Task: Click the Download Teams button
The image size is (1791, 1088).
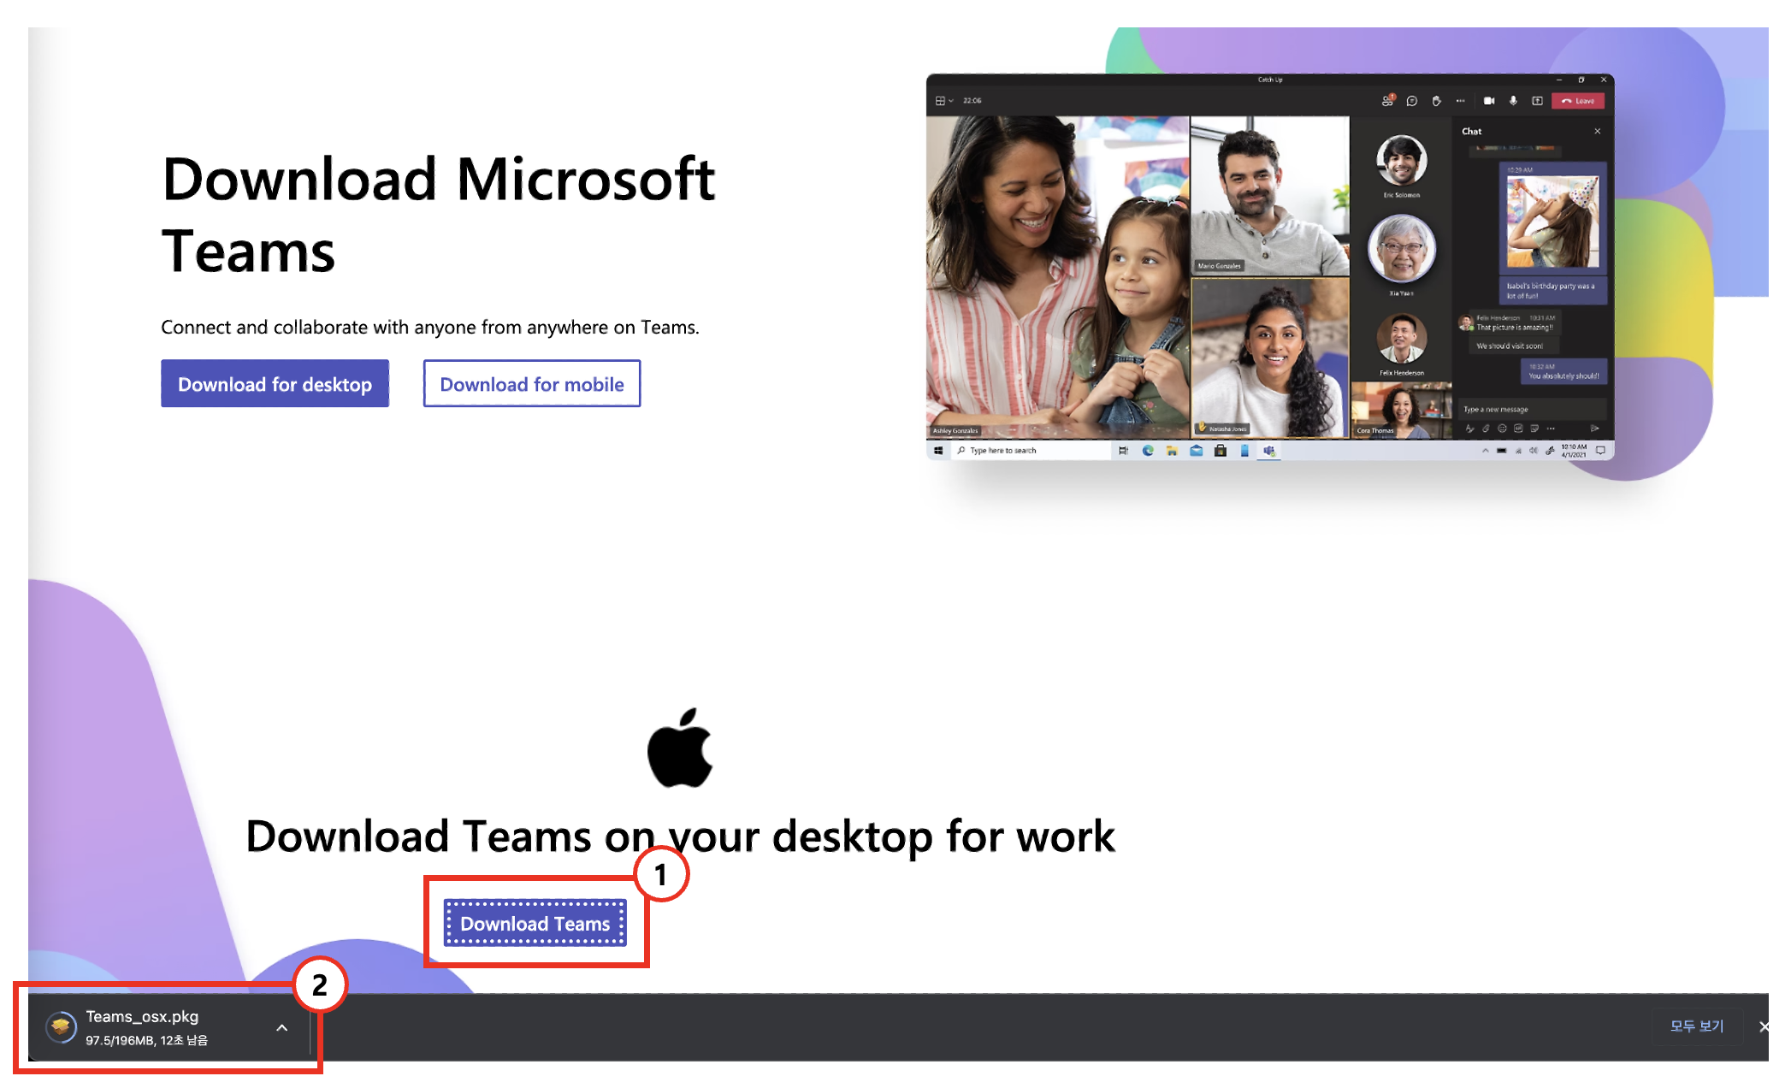Action: coord(535,924)
